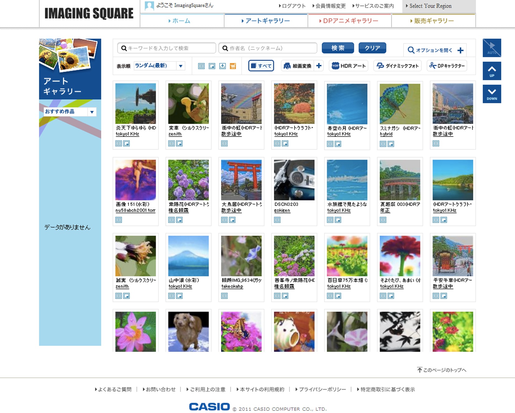Click the picture frame icon under 平安牛車
The height and width of the screenshot is (413, 515).
(x=444, y=296)
